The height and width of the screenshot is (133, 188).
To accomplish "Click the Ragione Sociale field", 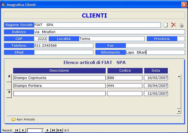I will 97,25.
